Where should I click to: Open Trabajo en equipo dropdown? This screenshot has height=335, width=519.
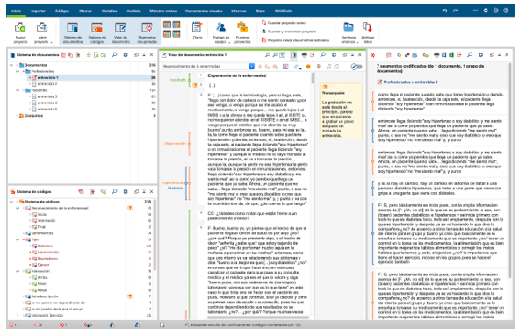[x=220, y=32]
